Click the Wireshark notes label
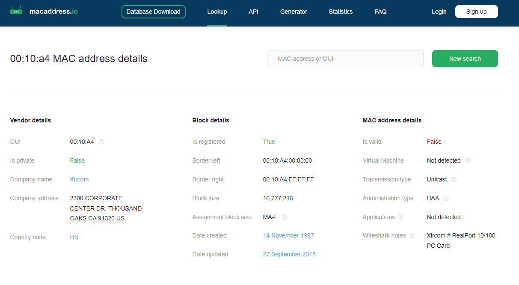Image resolution: width=519 pixels, height=285 pixels. point(384,235)
